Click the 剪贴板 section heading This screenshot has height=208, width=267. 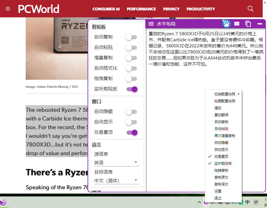(99, 27)
